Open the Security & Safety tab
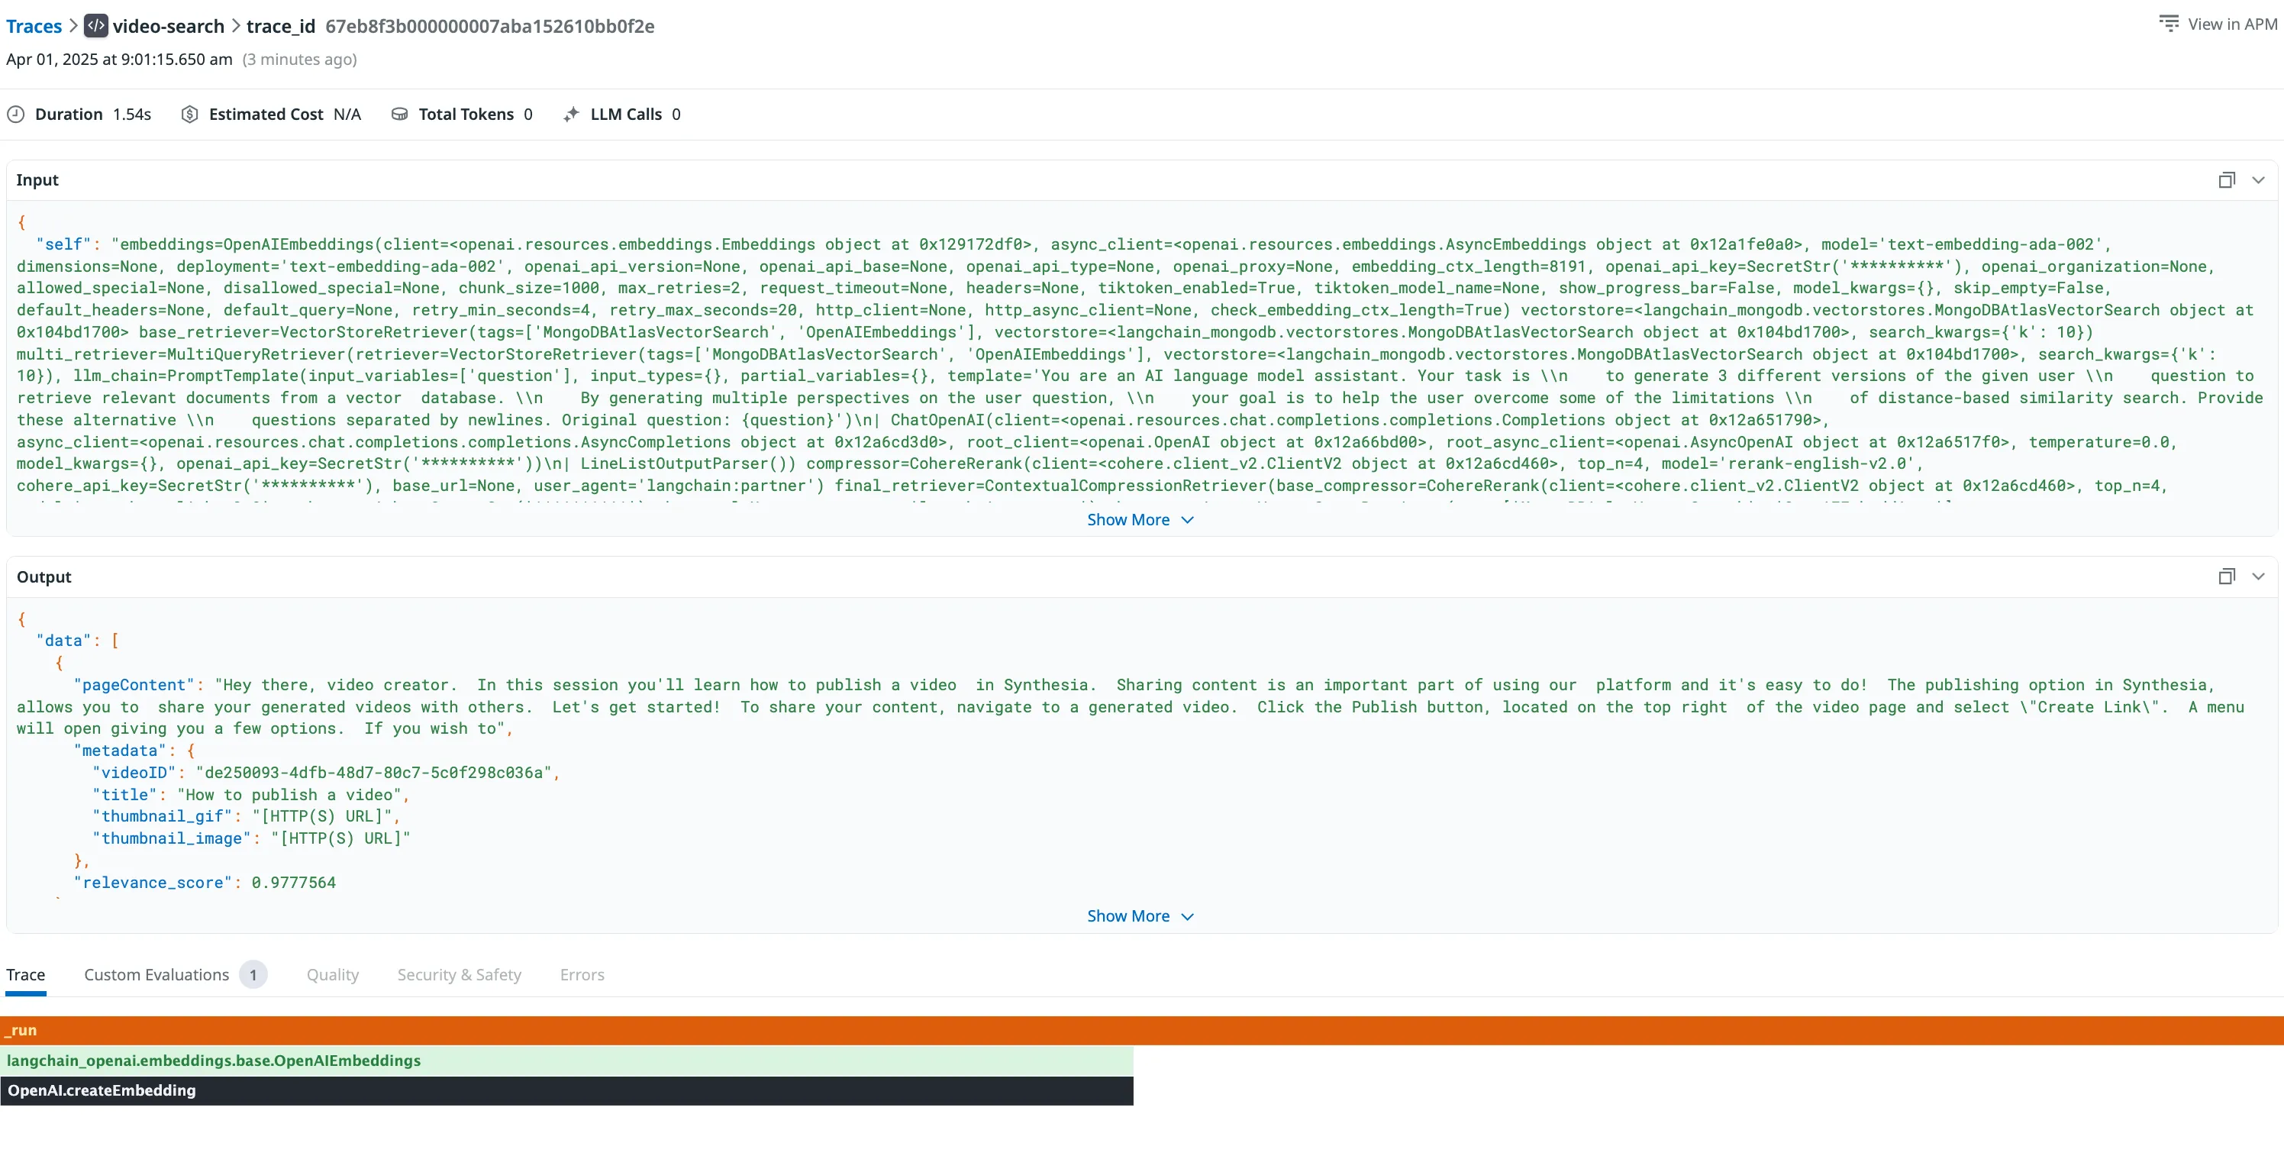Viewport: 2284px width, 1156px height. [460, 975]
